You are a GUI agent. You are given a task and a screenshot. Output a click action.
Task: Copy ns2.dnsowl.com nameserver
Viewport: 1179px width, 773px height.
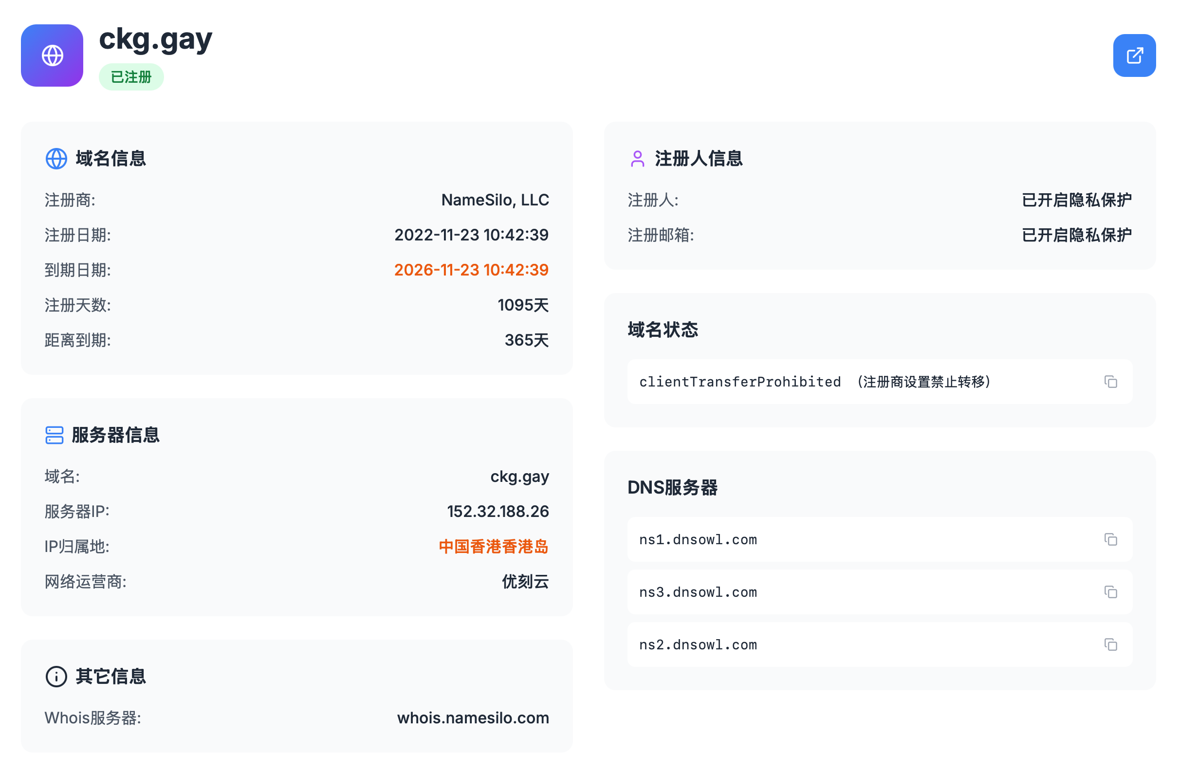(x=1110, y=644)
